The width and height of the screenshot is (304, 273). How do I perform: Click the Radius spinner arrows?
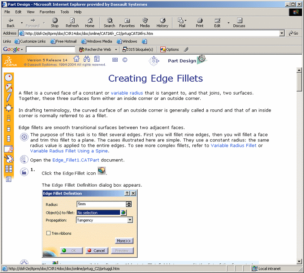(x=129, y=204)
